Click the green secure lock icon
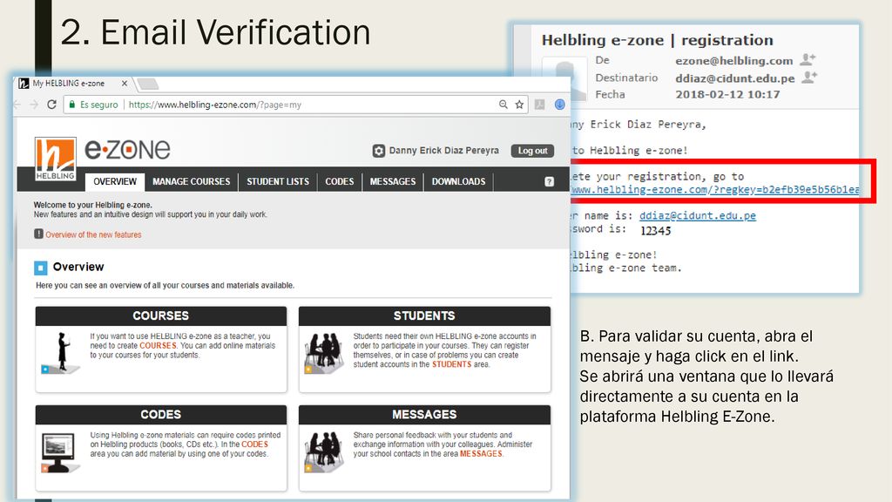This screenshot has height=502, width=892. (x=72, y=105)
